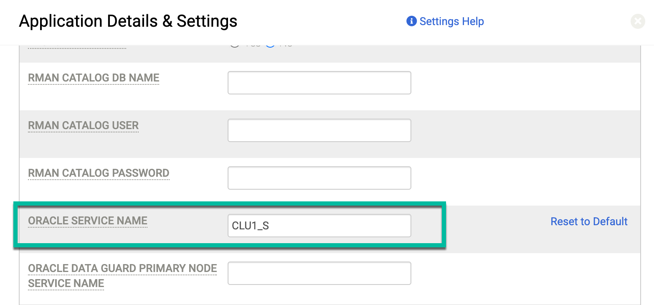Click the Reset to Default link for Oracle Service Name

point(588,221)
